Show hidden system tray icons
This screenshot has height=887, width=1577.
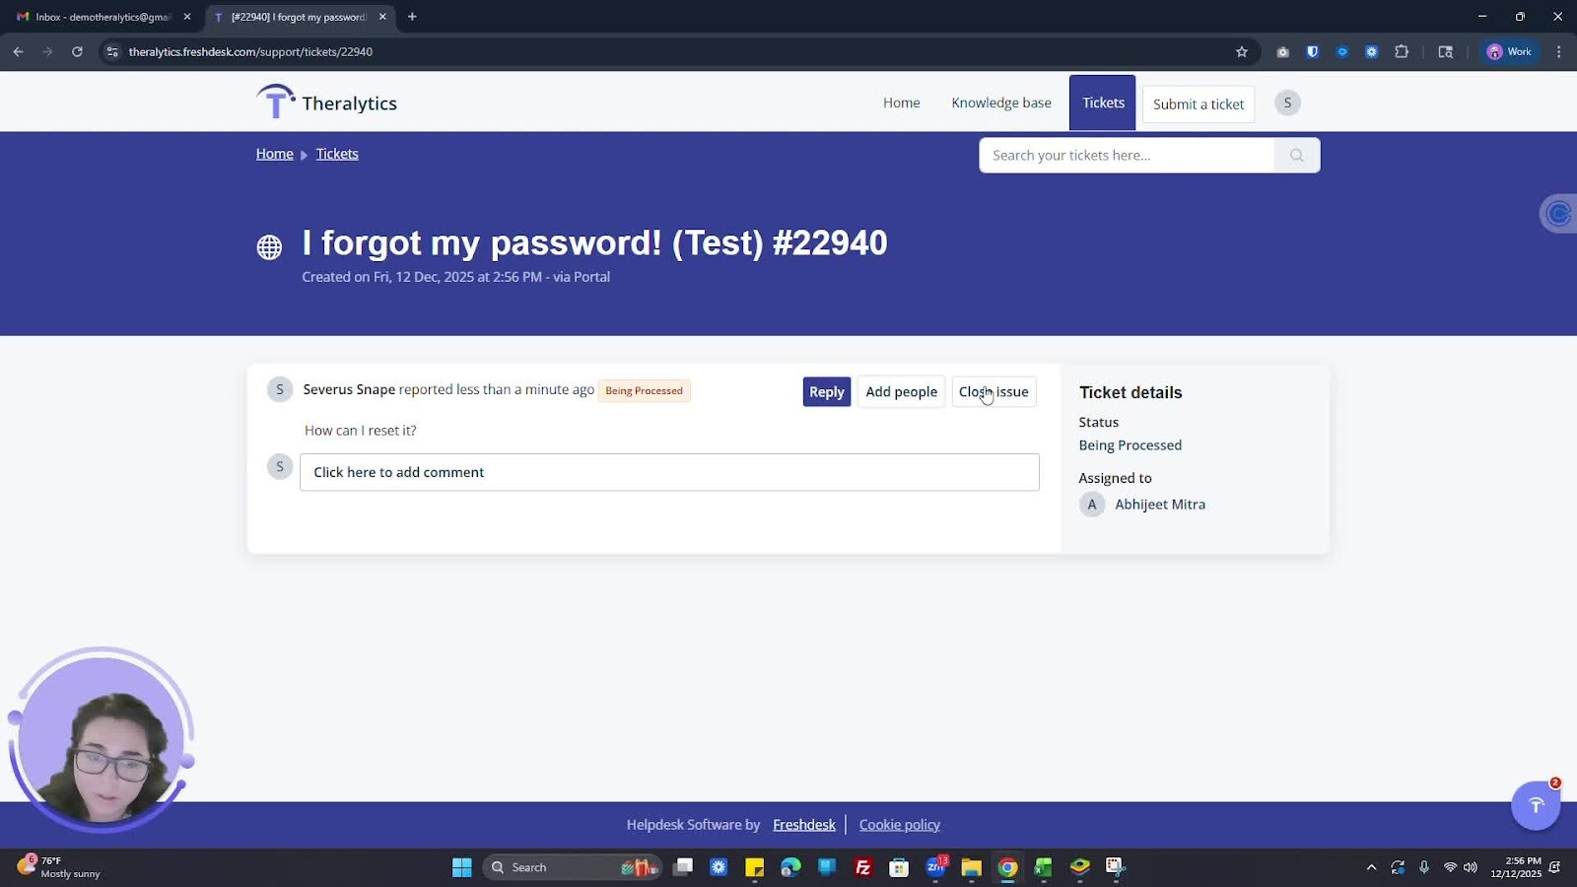tap(1371, 867)
